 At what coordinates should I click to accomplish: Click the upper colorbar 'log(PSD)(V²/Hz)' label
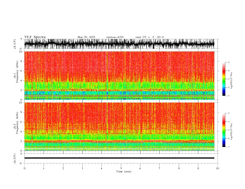click(232, 81)
